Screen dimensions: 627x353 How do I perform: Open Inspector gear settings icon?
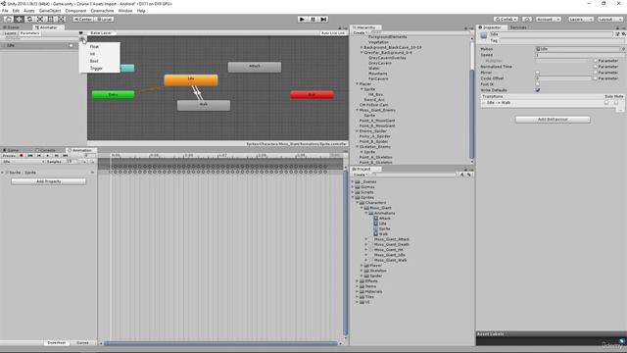point(623,34)
